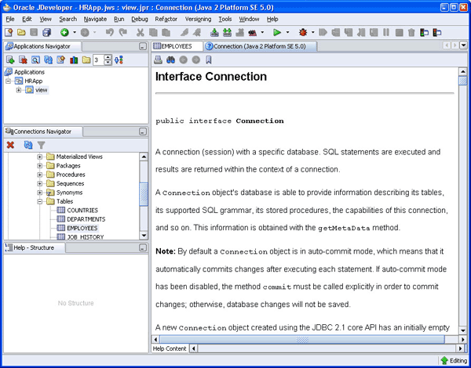471x368 pixels.
Task: Select the Help Content bottom tab
Action: point(170,348)
